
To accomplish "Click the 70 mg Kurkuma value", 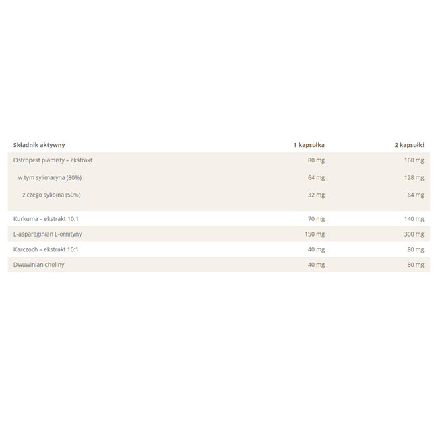I will click(316, 219).
